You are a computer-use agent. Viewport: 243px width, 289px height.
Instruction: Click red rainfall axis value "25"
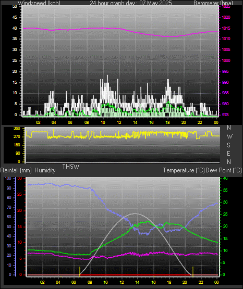tap(20, 195)
